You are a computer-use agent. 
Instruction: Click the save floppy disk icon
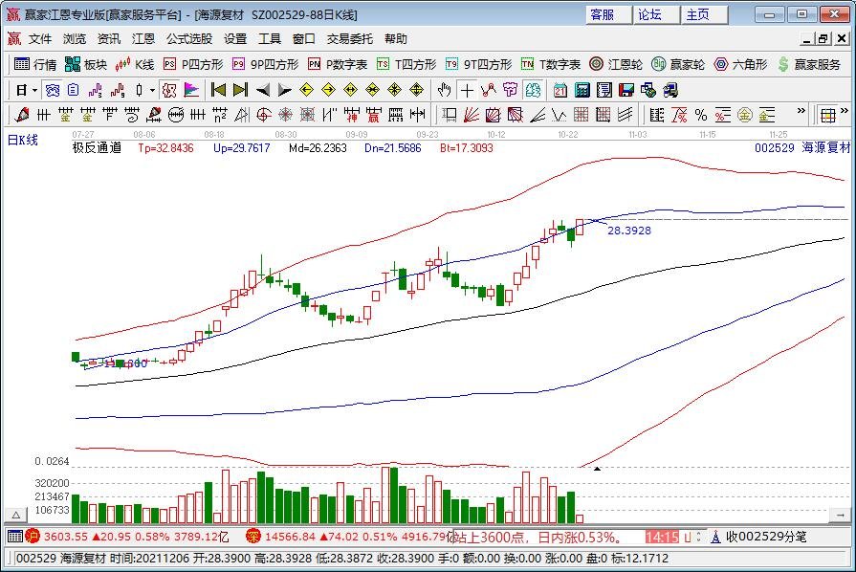coord(626,90)
